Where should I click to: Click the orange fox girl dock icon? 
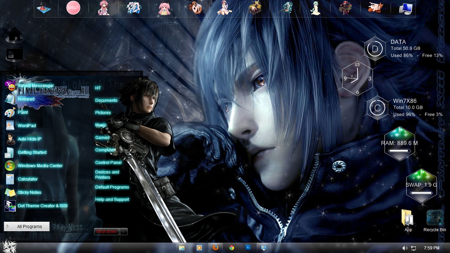click(375, 8)
